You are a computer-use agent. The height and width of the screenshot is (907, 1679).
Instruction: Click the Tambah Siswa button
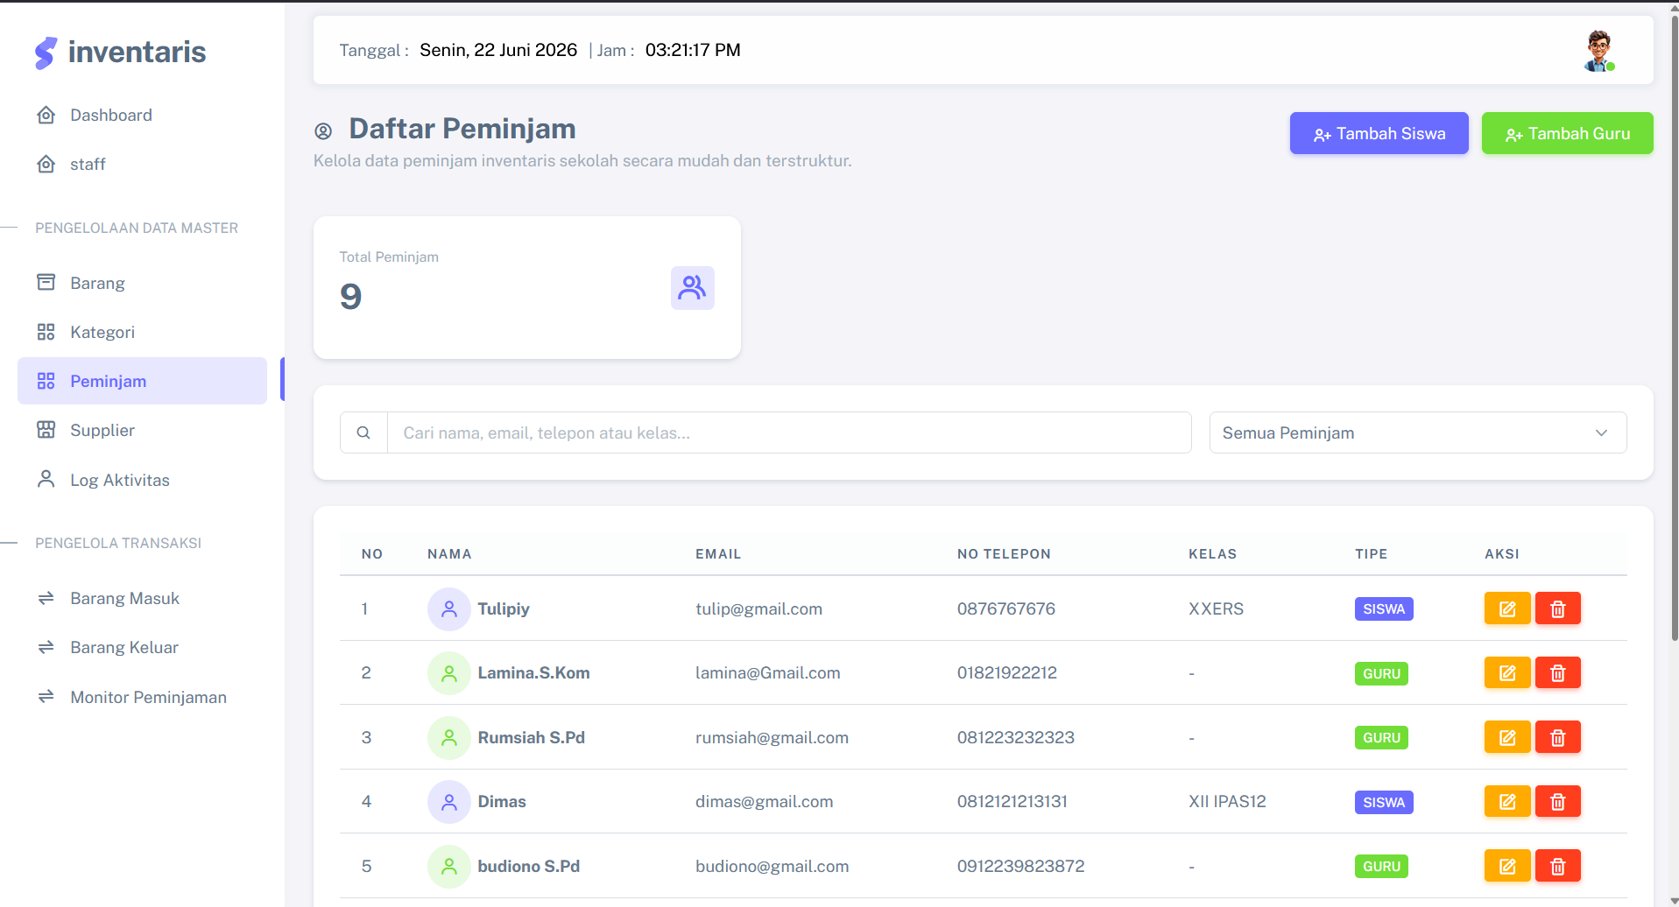coord(1379,133)
